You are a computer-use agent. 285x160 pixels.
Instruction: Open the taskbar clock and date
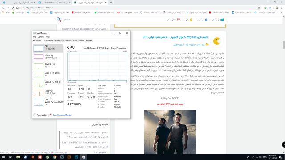click(x=273, y=157)
